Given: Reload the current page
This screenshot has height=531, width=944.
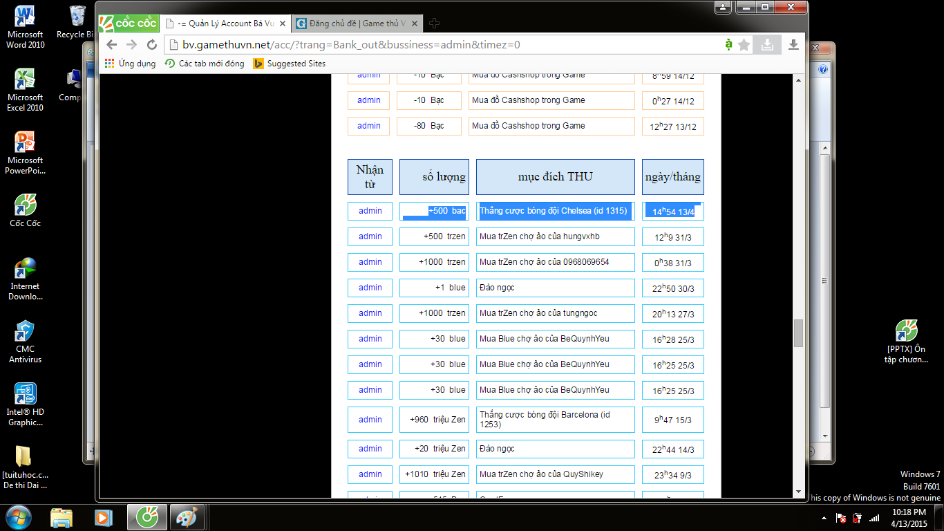Looking at the screenshot, I should point(152,45).
